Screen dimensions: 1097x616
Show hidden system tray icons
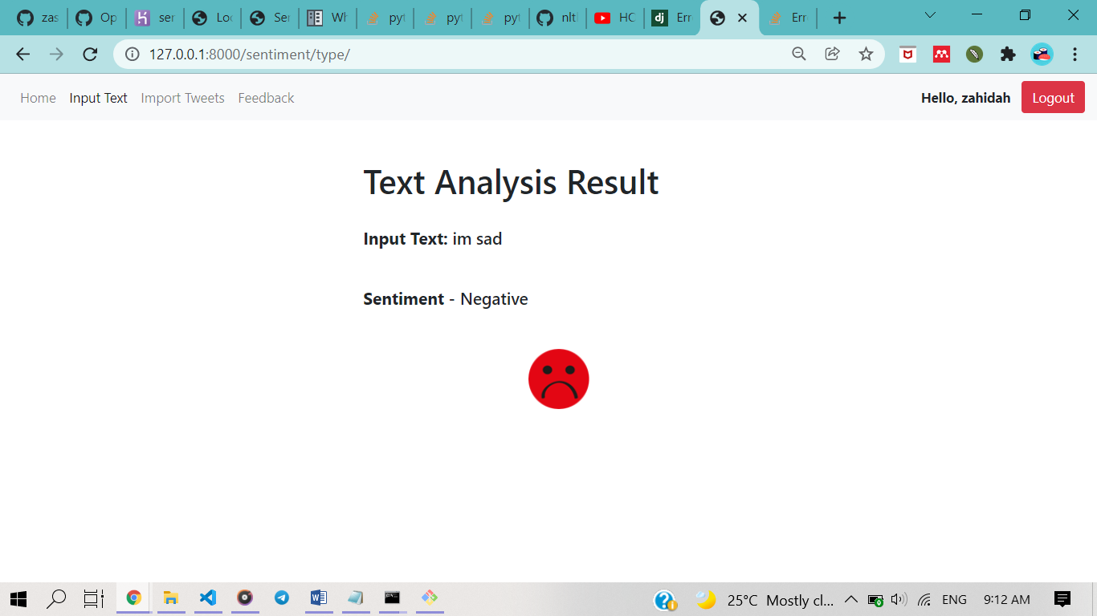pyautogui.click(x=851, y=599)
